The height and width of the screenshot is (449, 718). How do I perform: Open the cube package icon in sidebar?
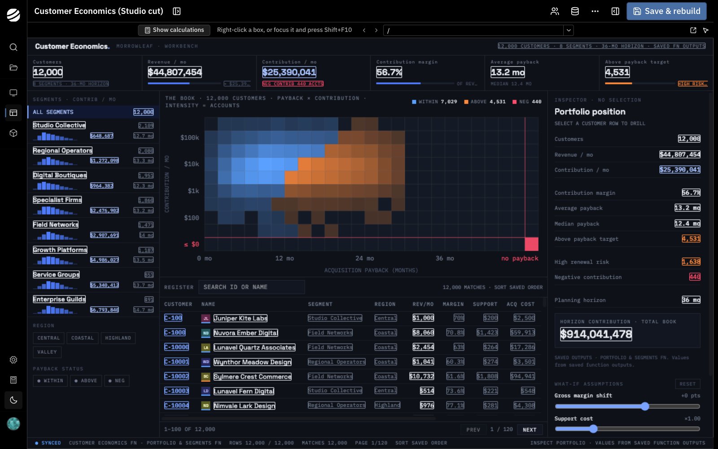pyautogui.click(x=13, y=133)
